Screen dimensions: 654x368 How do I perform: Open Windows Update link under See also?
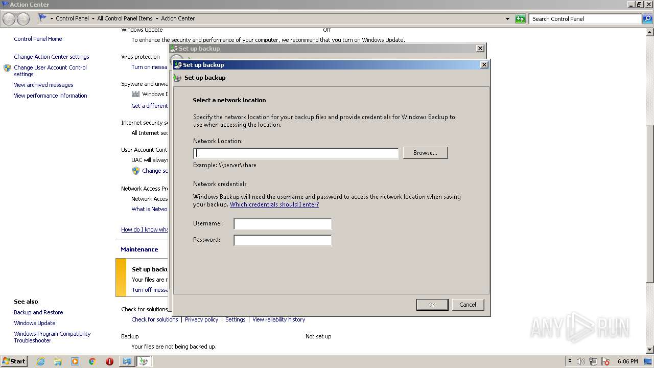pyautogui.click(x=35, y=323)
